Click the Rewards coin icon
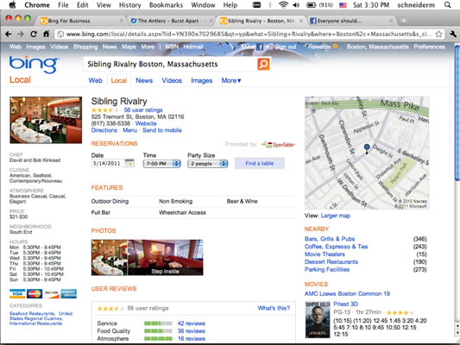This screenshot has width=460, height=345. (x=335, y=46)
